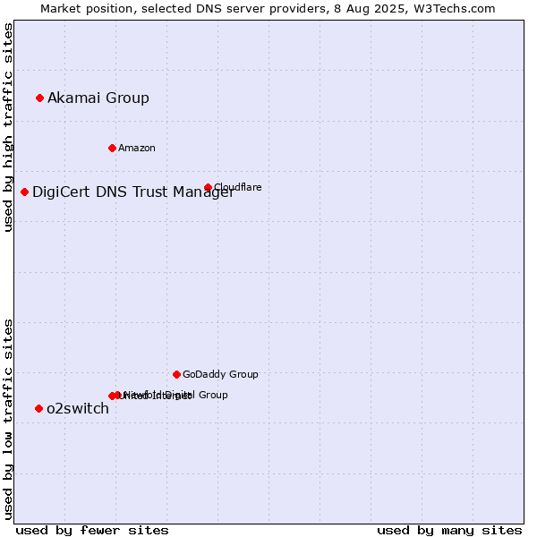Select the 'Amazon' label
Image resolution: width=537 pixels, height=537 pixels.
(137, 148)
